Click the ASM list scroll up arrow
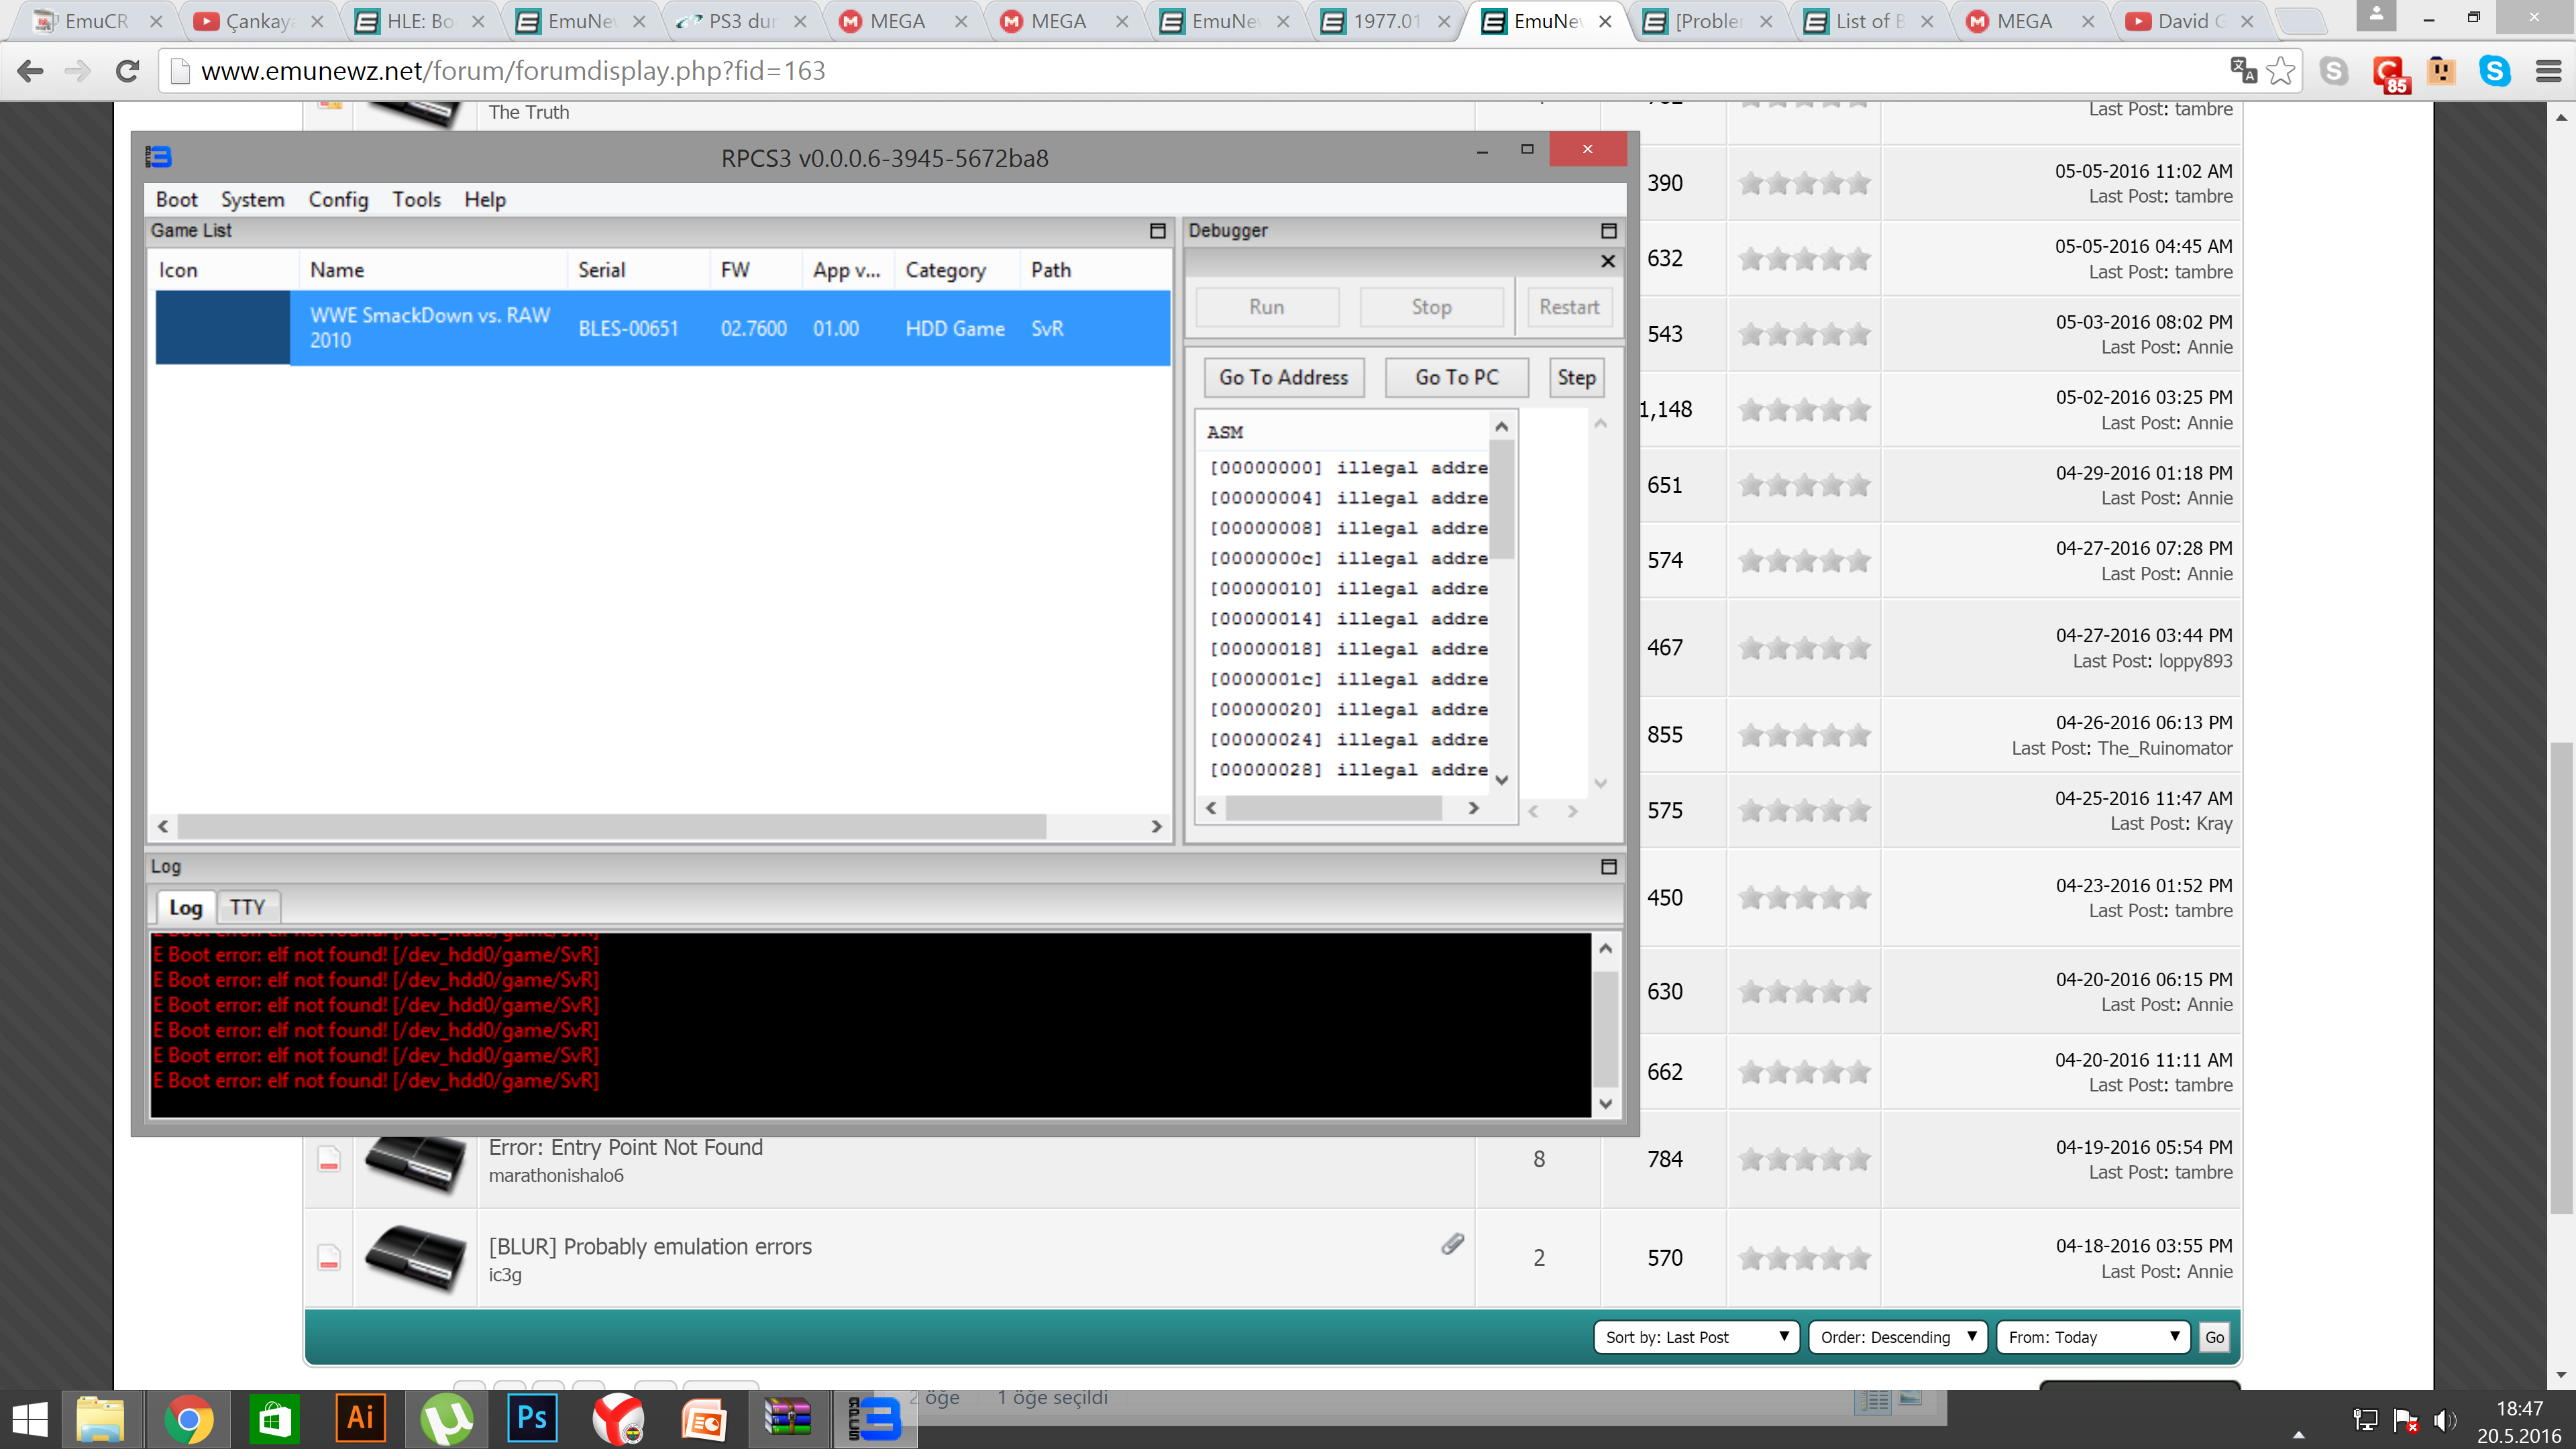Screen dimensions: 2576x1449 click(x=1502, y=426)
